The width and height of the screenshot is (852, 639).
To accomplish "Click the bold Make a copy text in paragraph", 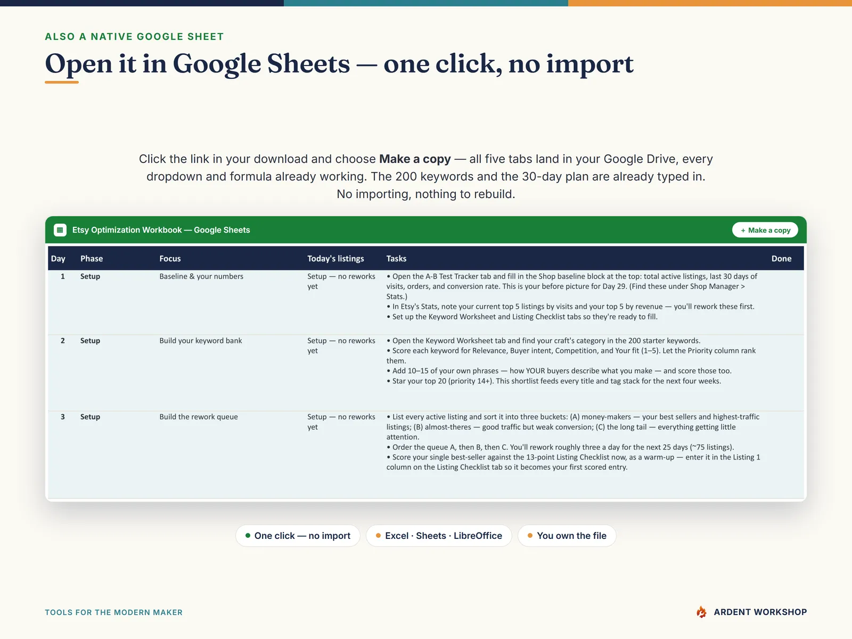I will tap(415, 159).
